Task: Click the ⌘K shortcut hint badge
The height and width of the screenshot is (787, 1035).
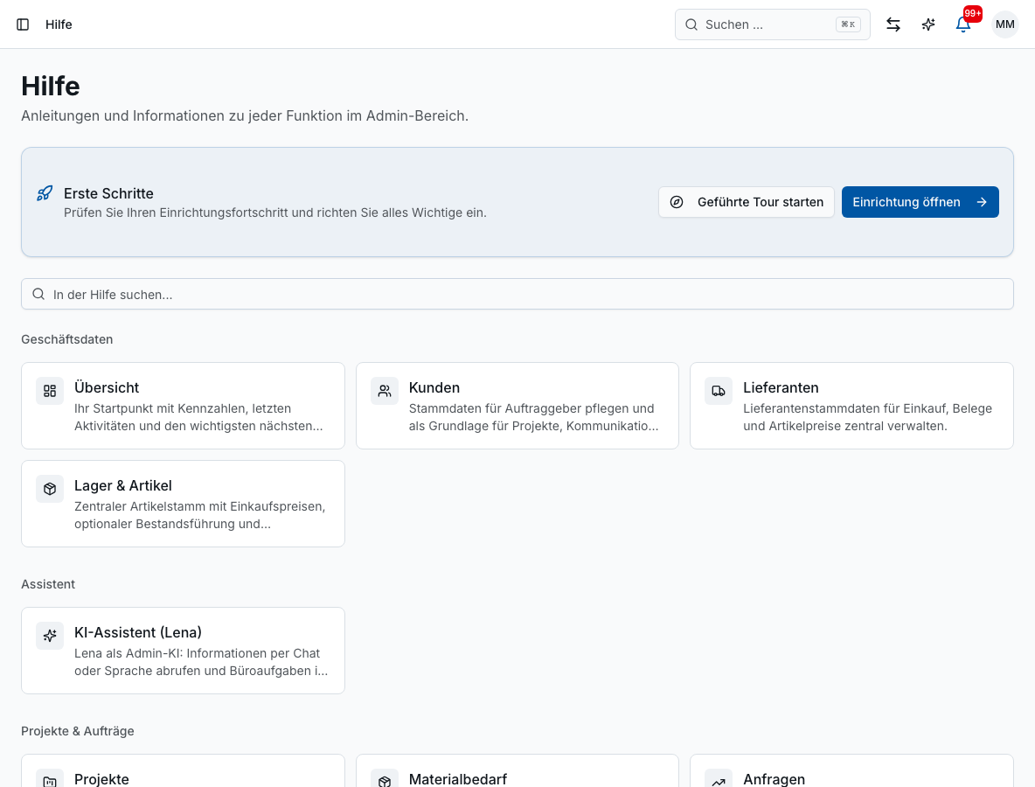Action: pos(848,24)
